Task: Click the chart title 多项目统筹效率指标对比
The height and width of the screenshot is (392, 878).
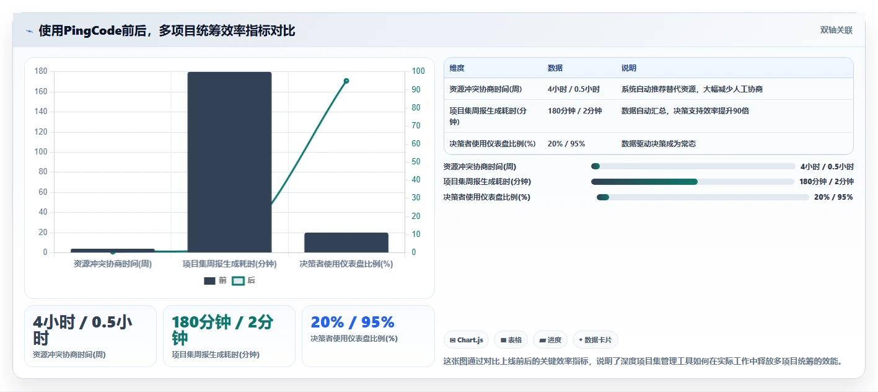Action: [x=227, y=30]
